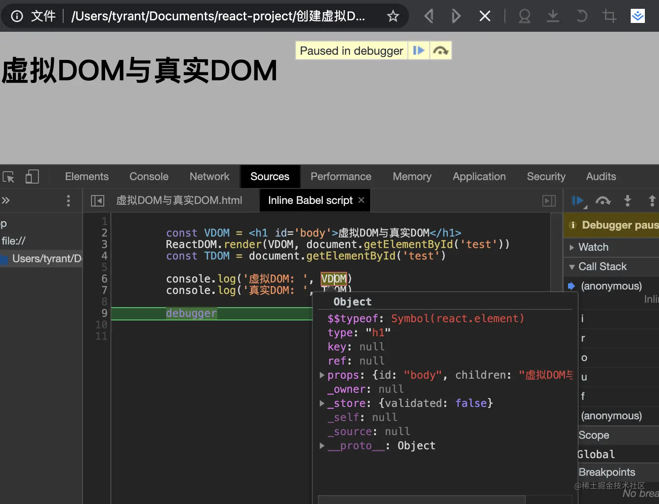Hide the navigator pane toggle icon
Screen dimensions: 659x504
click(97, 201)
